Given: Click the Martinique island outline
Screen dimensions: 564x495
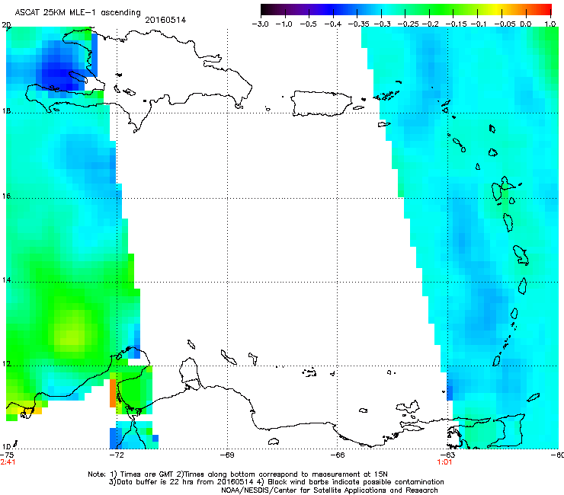Looking at the screenshot, I should (x=521, y=255).
